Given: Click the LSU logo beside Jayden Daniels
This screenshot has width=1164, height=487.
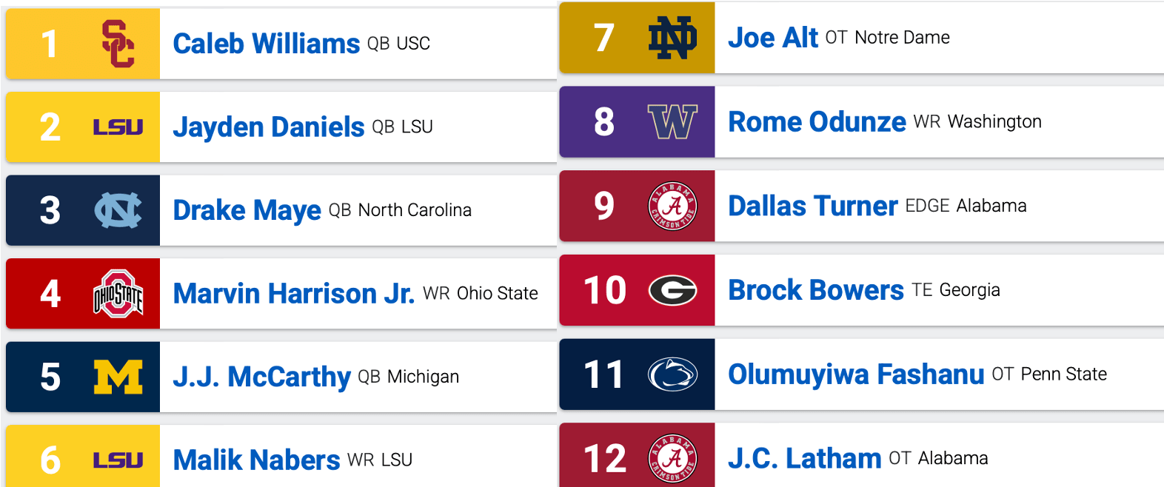Looking at the screenshot, I should pos(118,127).
